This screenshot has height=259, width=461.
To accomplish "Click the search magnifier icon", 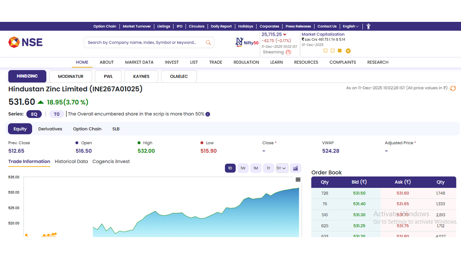I will [x=208, y=43].
